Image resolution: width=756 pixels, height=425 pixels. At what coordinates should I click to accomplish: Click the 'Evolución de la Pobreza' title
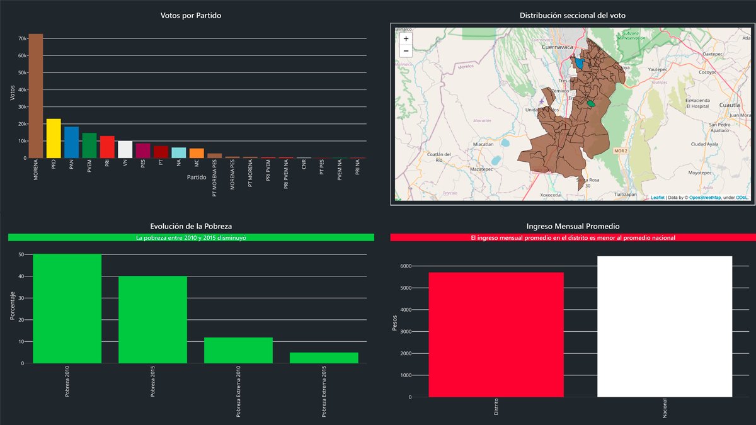coord(191,226)
